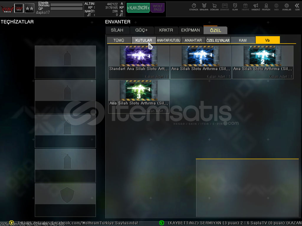302x226 pixels.
Task: Go back with the Geri arrows
Action: (297, 7)
